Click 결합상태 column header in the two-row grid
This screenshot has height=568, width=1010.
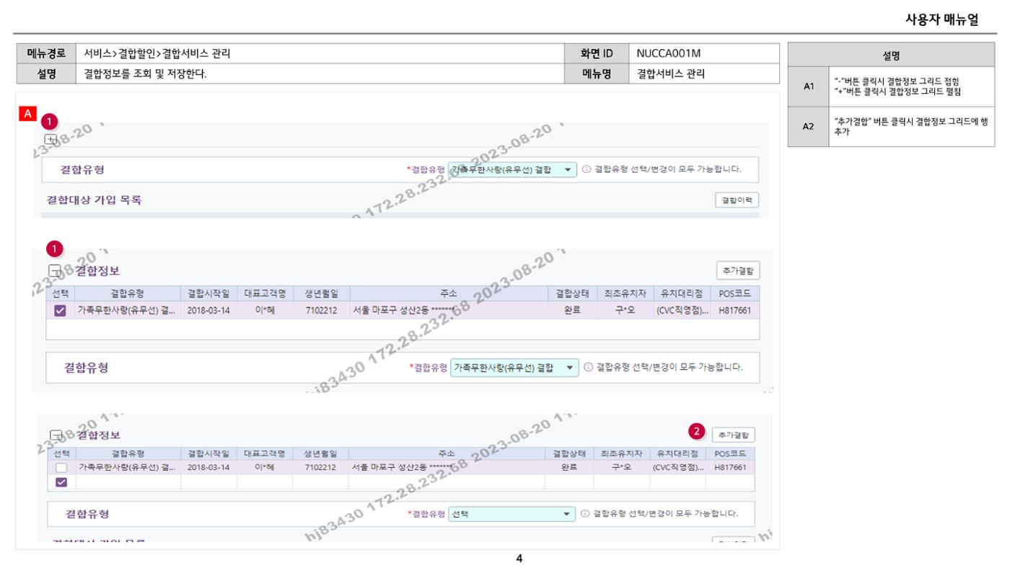click(x=569, y=453)
